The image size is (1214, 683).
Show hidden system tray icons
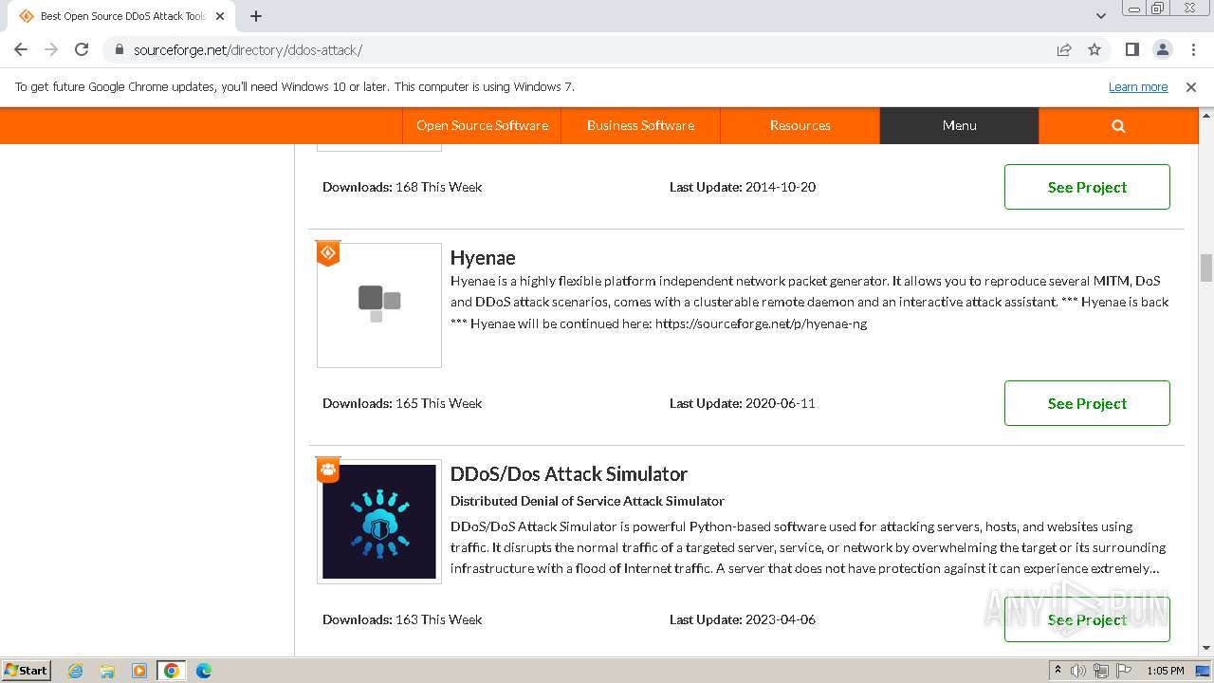point(1058,671)
